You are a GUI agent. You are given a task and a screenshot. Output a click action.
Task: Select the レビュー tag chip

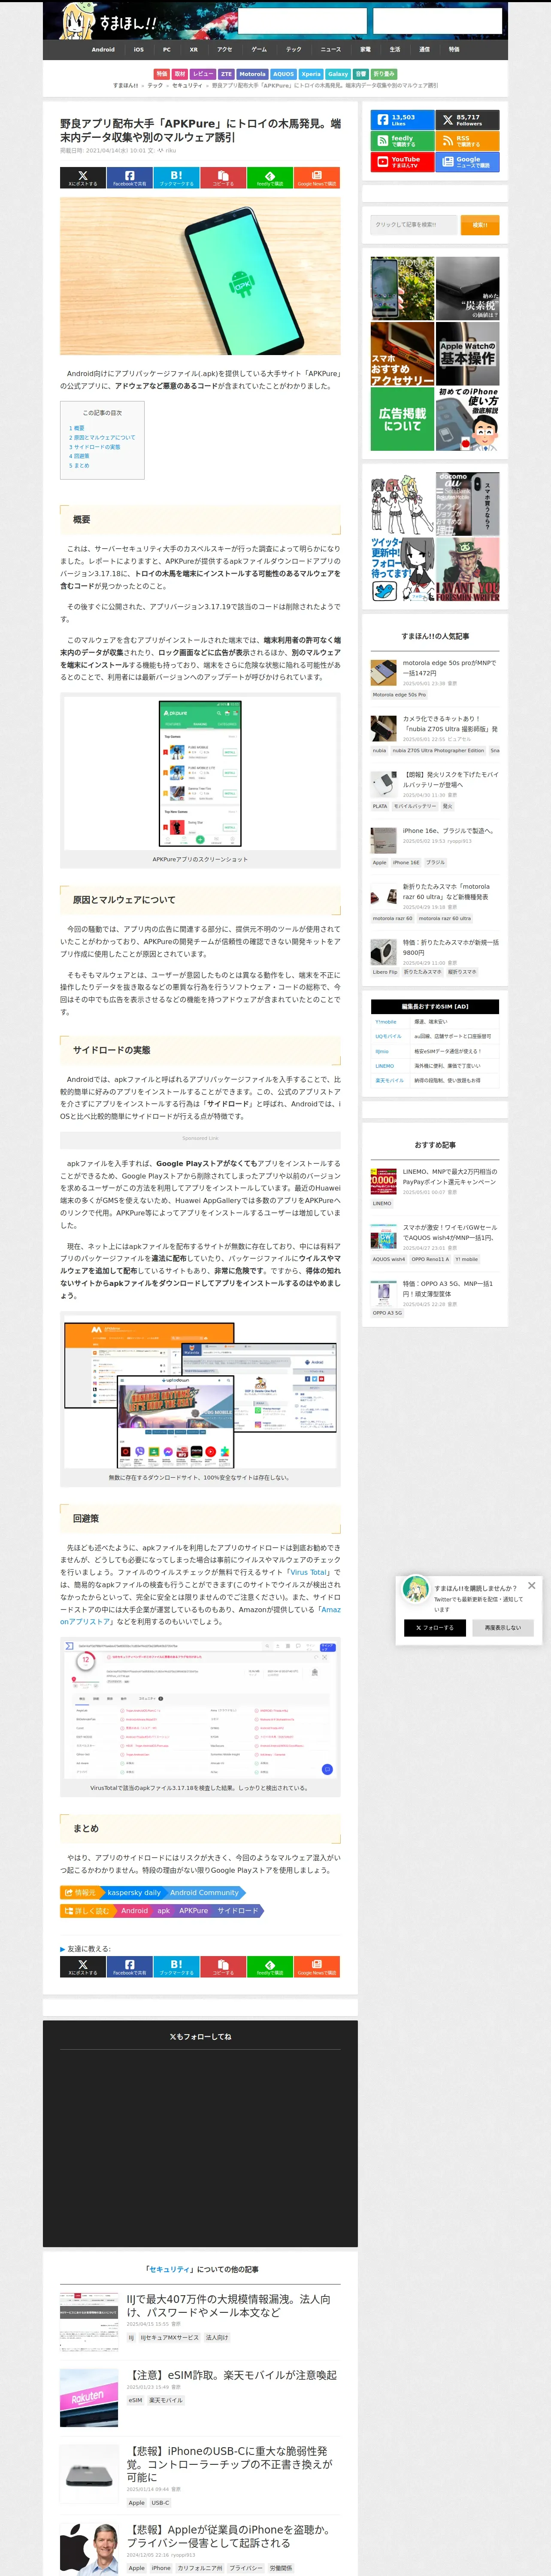click(203, 74)
